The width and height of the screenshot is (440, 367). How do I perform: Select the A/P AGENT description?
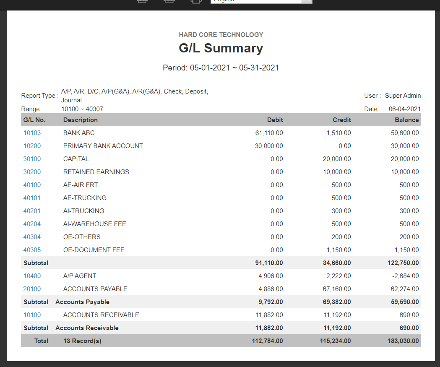point(80,276)
